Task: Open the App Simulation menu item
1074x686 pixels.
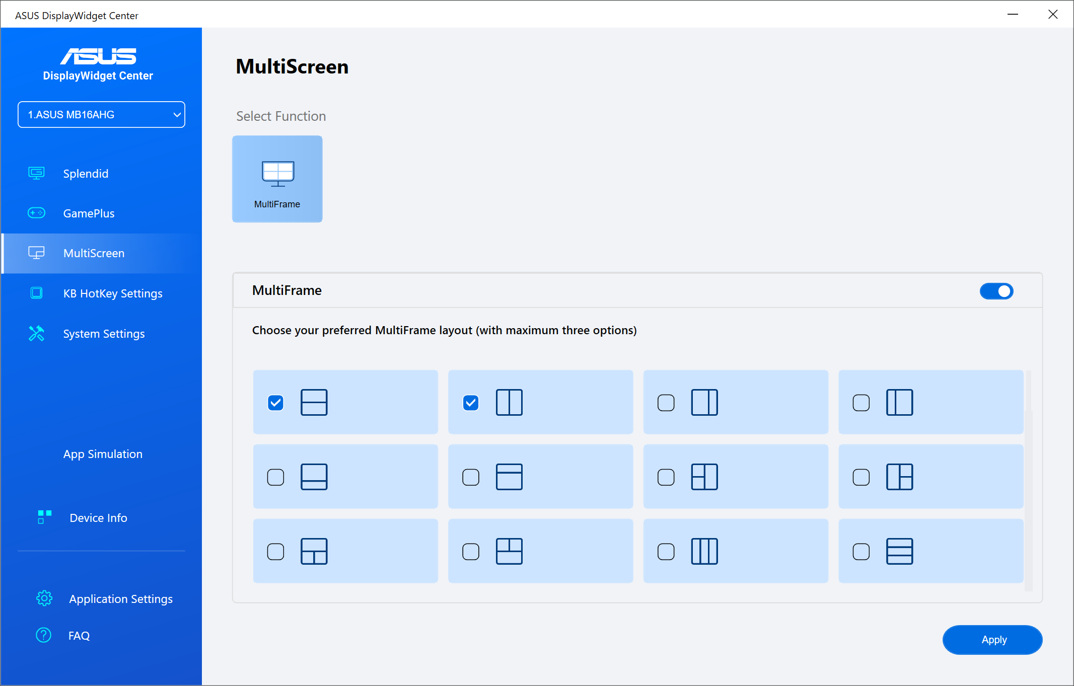Action: tap(102, 453)
